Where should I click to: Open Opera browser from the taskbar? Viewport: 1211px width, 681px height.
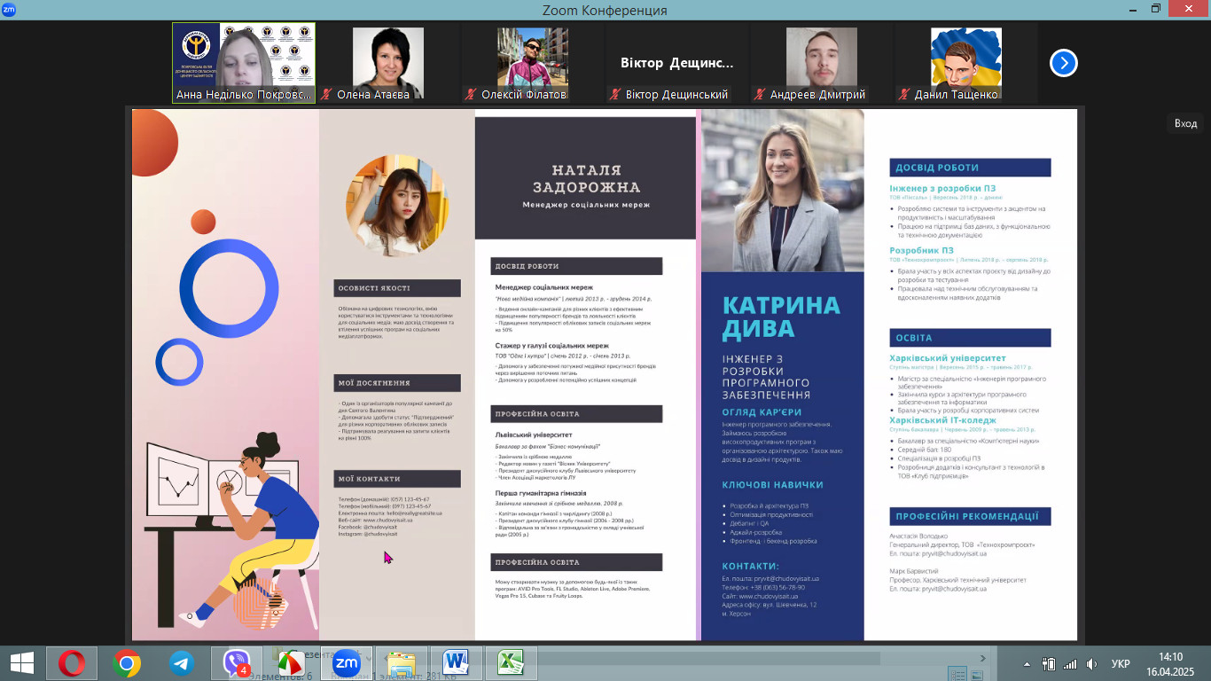click(x=72, y=662)
